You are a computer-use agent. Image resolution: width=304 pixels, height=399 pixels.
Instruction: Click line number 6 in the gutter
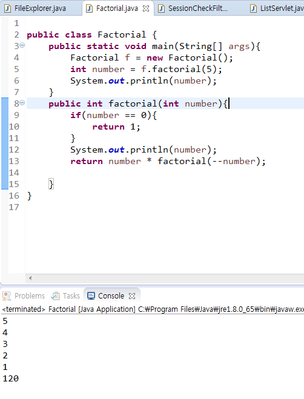tap(16, 81)
